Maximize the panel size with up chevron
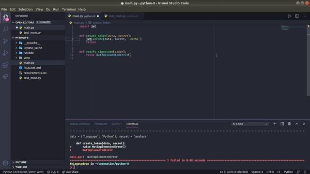 (297, 124)
